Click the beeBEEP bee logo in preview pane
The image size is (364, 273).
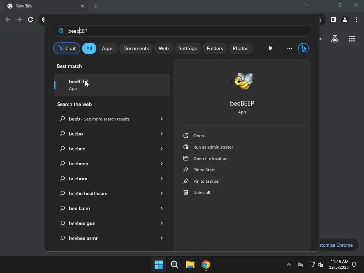(x=242, y=81)
